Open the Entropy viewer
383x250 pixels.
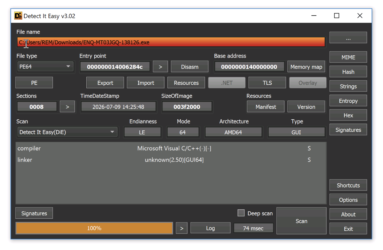pos(348,101)
